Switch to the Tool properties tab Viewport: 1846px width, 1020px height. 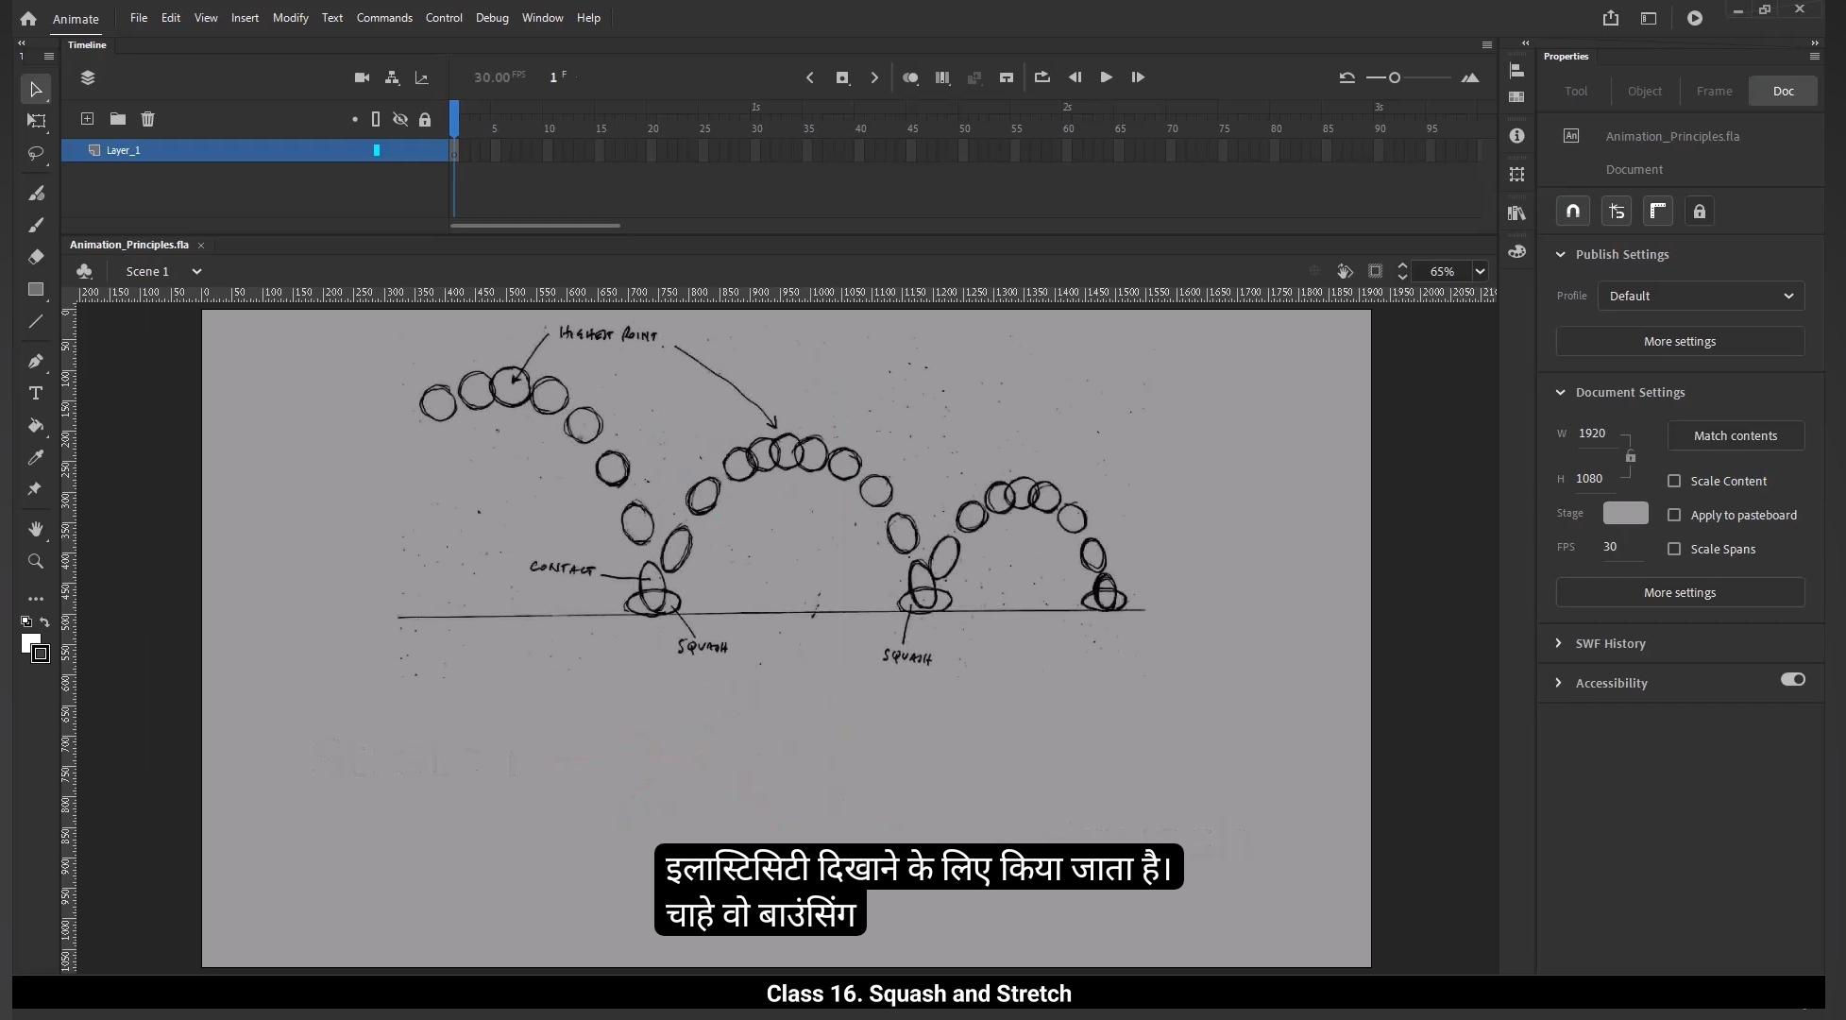coord(1576,91)
